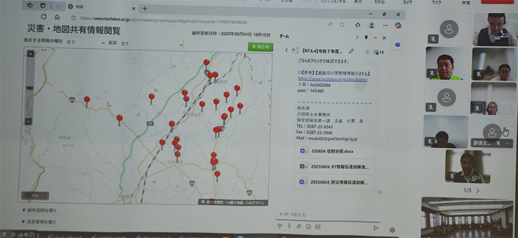
Task: Pin the チーム panel
Action: (x=366, y=37)
